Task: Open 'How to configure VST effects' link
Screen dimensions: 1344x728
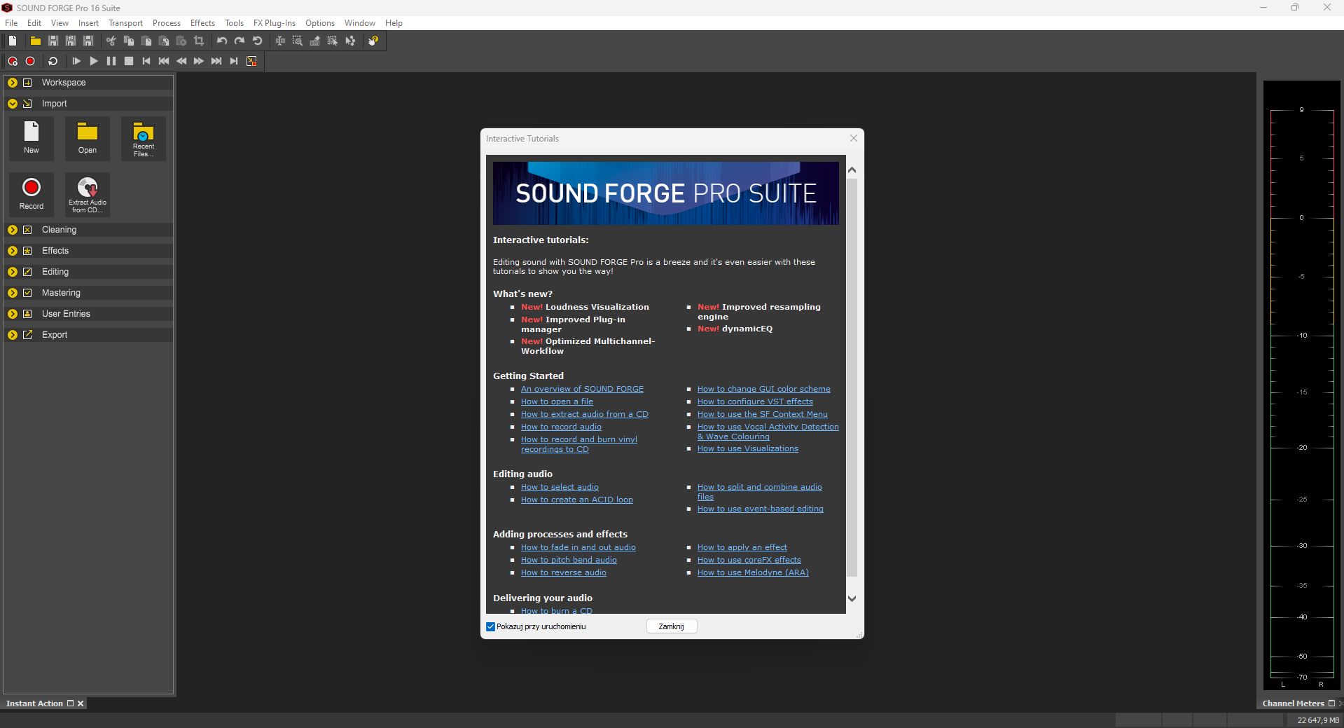Action: (x=755, y=401)
